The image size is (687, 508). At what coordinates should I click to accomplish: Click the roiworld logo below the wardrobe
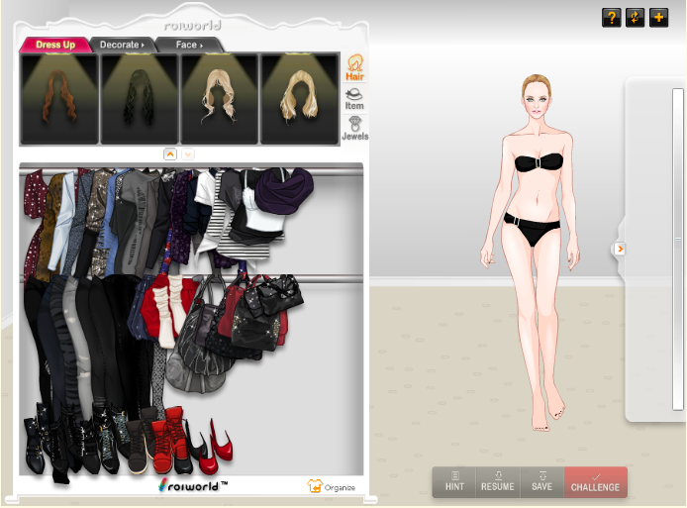coord(192,486)
